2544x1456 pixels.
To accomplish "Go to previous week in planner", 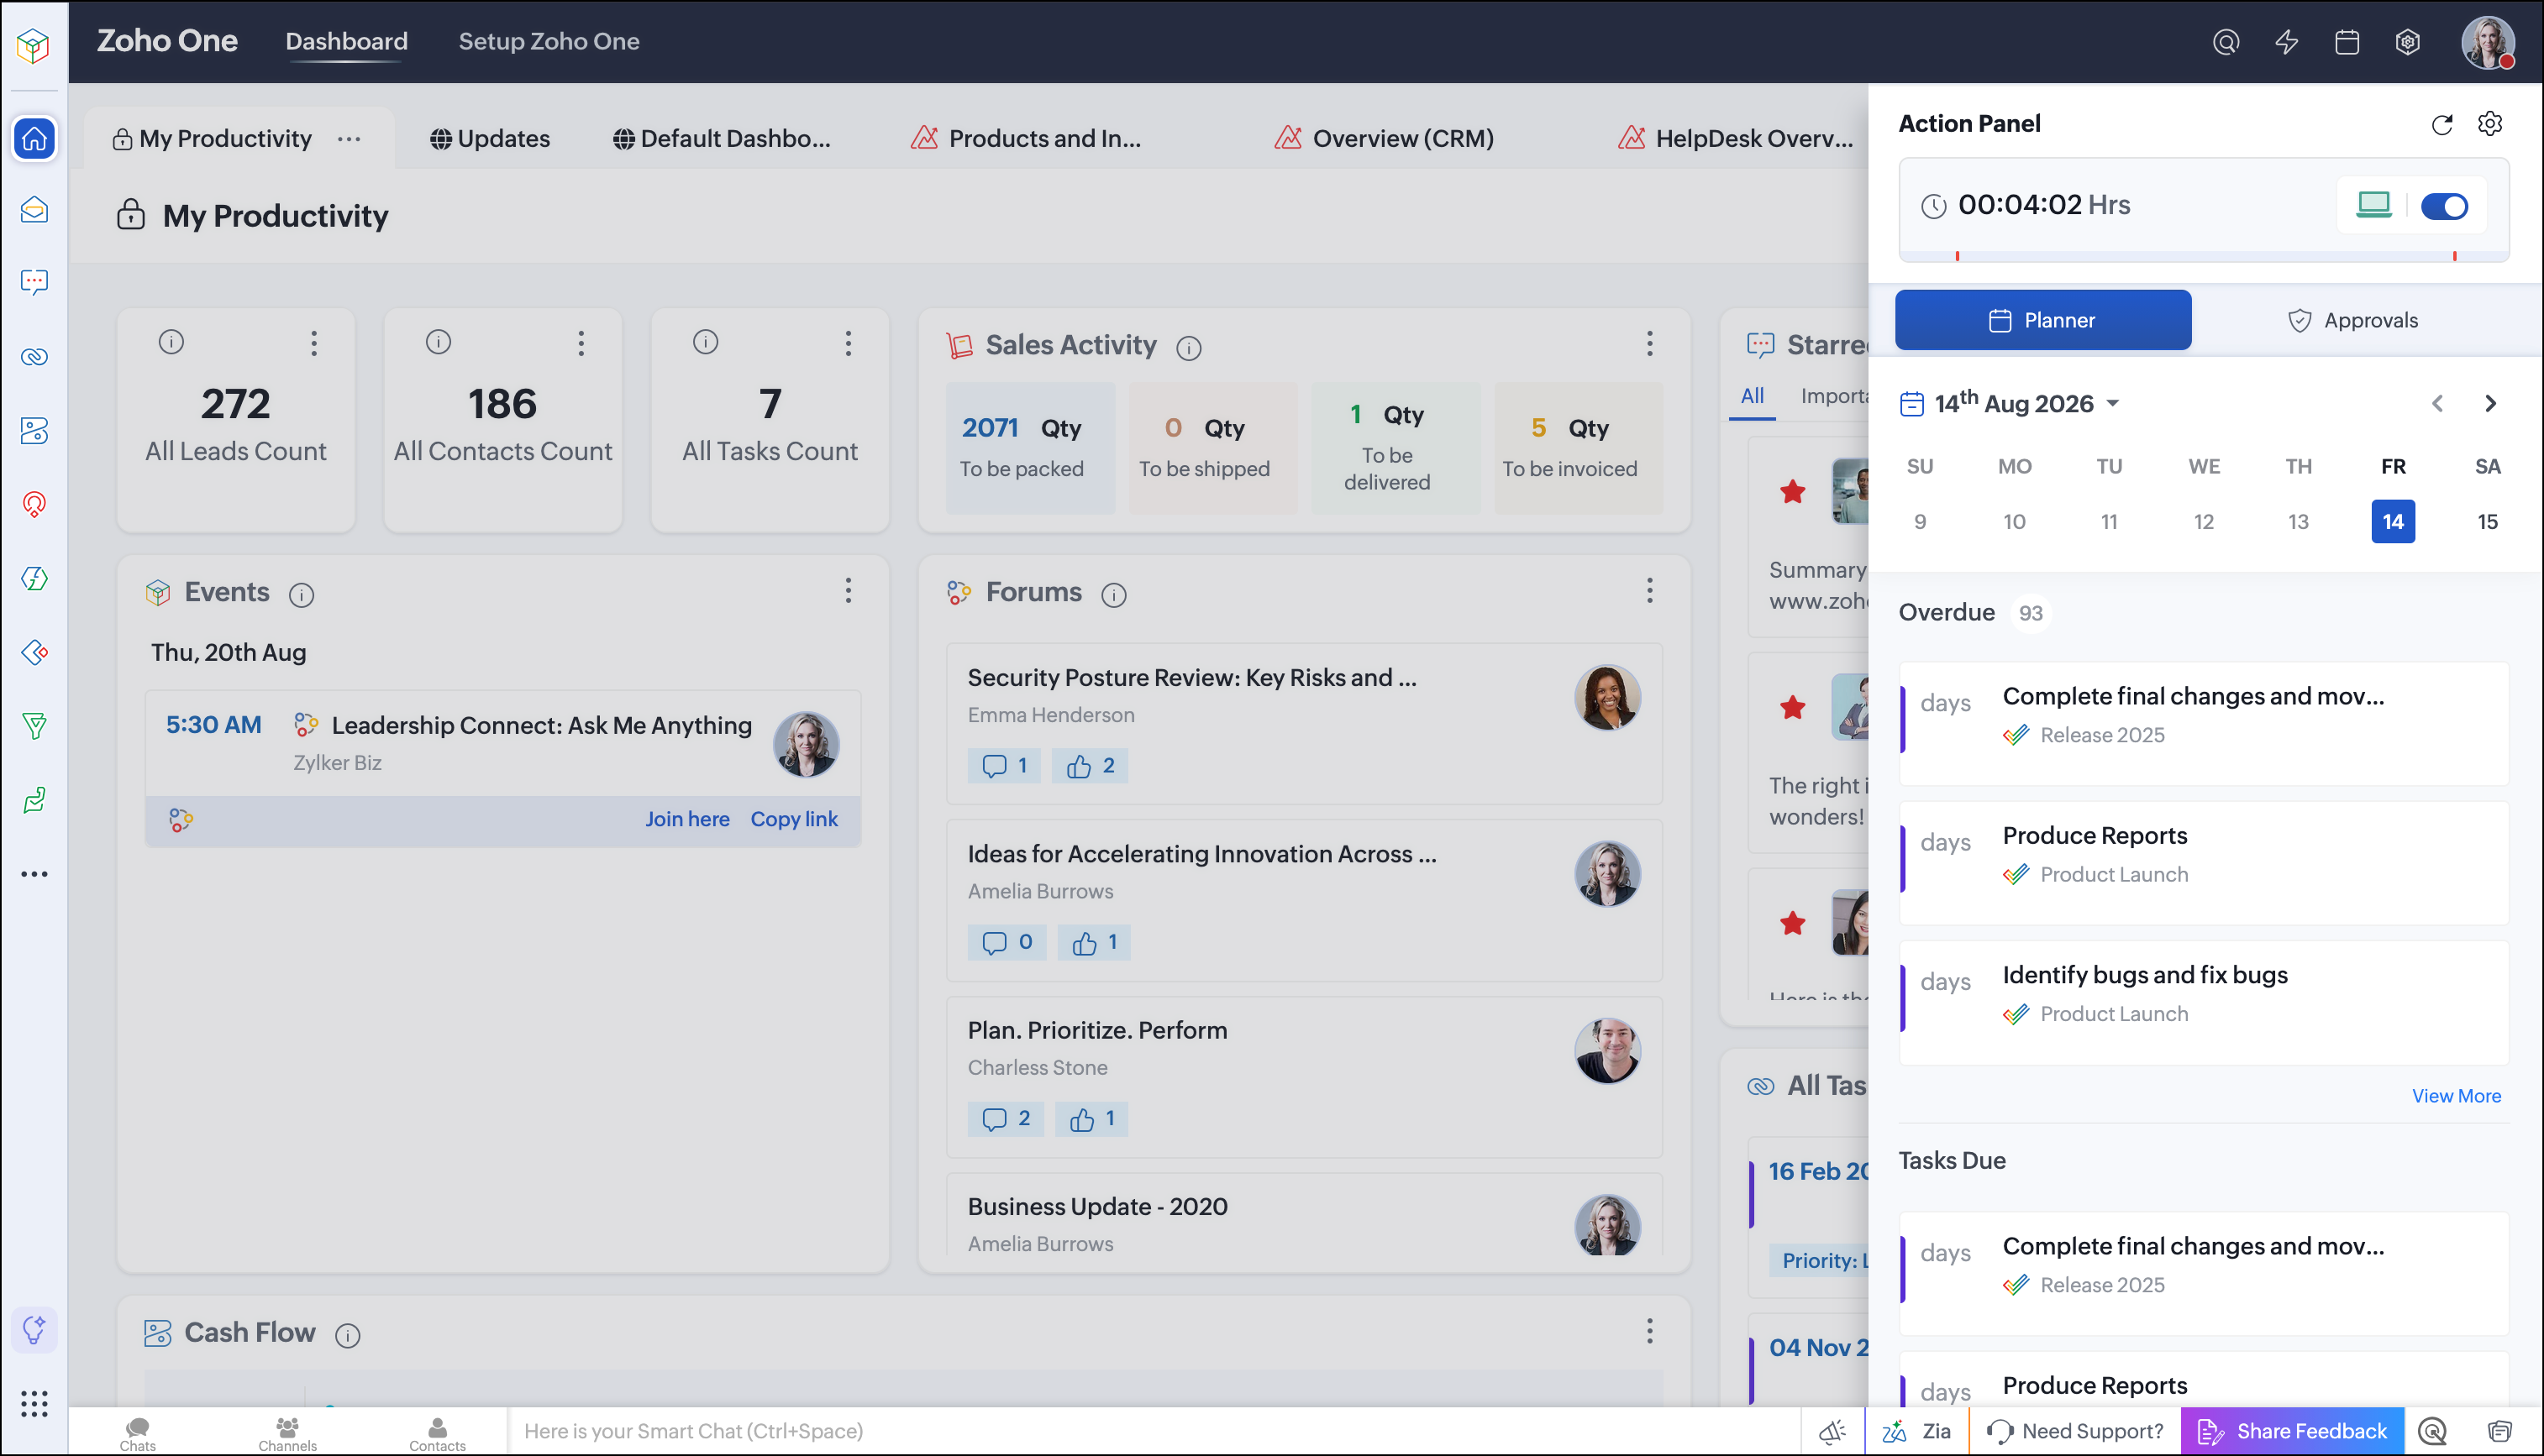I will click(2437, 403).
